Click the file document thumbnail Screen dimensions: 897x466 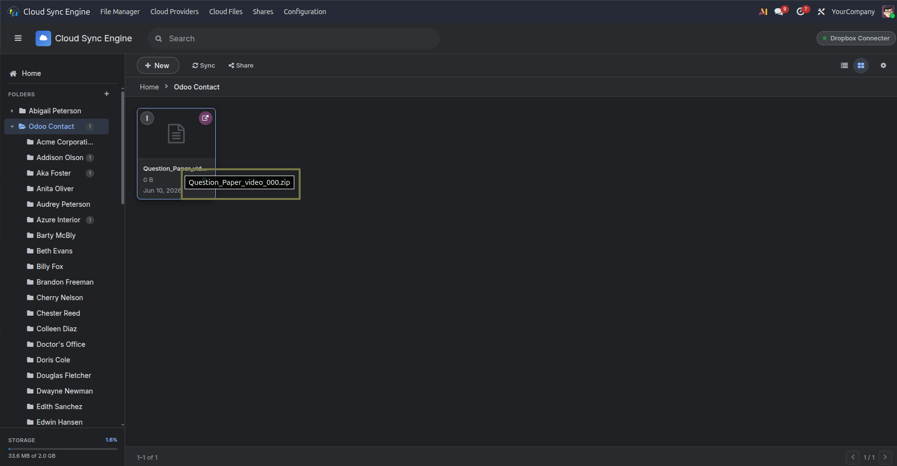(176, 134)
